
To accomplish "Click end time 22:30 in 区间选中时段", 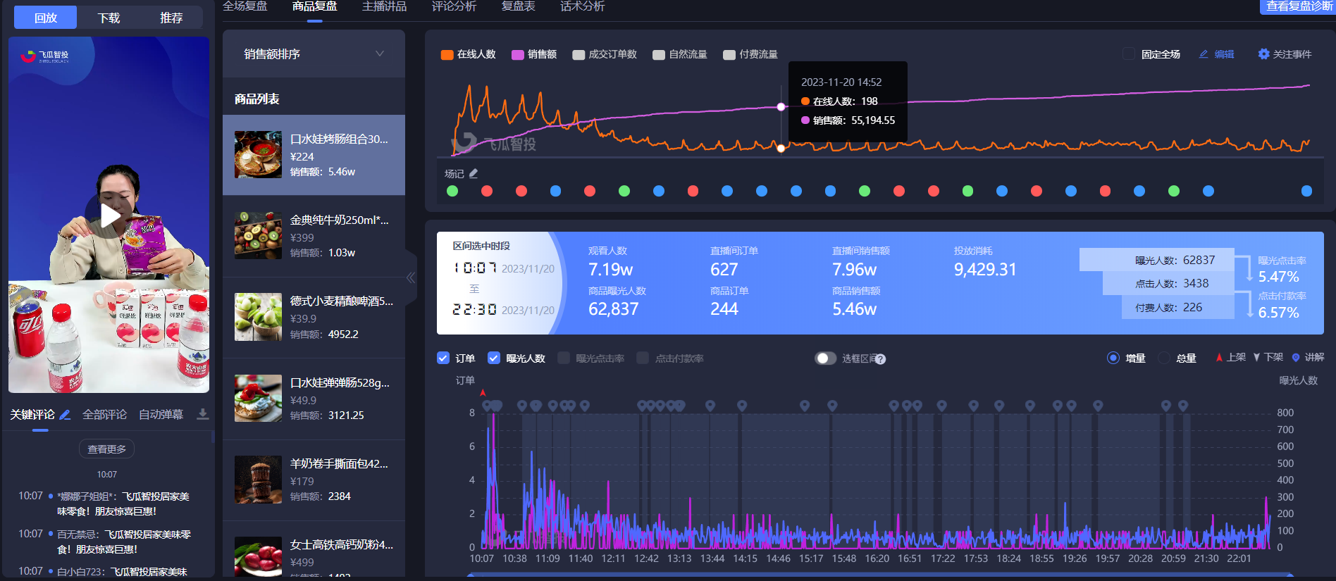I will pyautogui.click(x=475, y=309).
